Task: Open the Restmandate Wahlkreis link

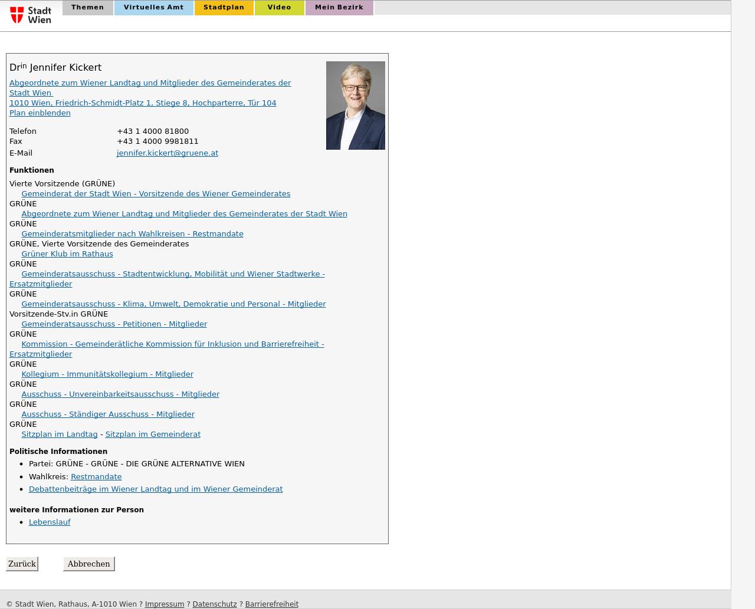Action: pyautogui.click(x=96, y=477)
